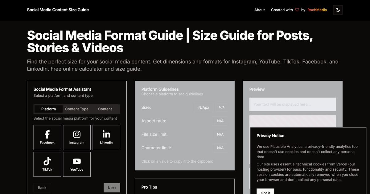Select the Facebook platform icon
Screen dimensions: 370x194
tap(47, 137)
